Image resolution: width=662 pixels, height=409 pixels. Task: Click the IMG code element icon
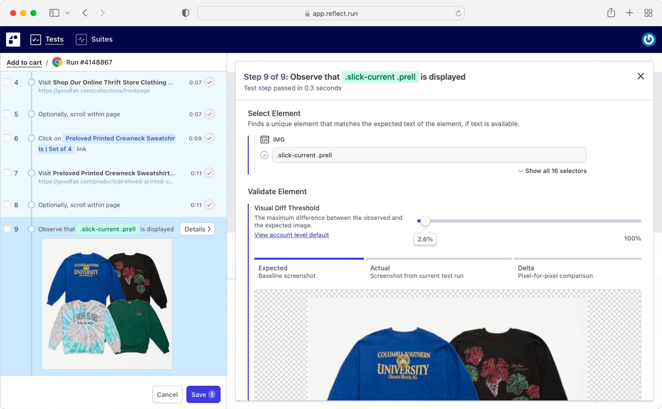[265, 140]
